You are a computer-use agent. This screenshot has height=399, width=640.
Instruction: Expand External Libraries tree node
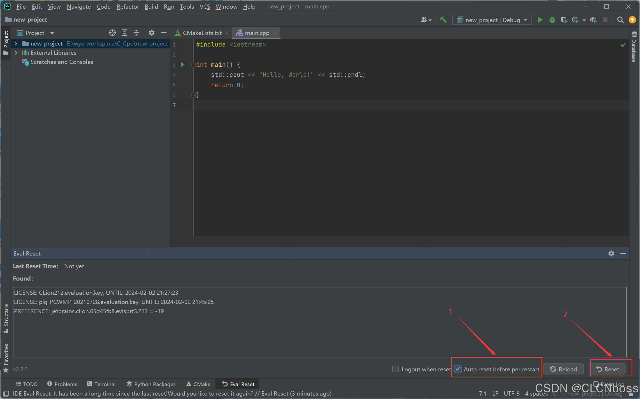(x=16, y=53)
